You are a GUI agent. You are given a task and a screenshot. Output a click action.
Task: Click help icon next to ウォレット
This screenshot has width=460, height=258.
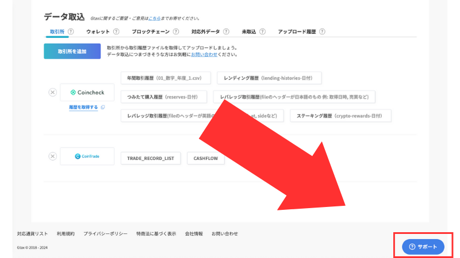(x=116, y=32)
